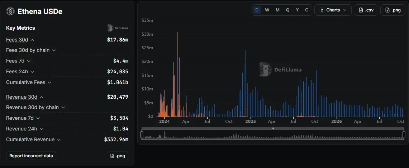Expand Fees 30d by chain
Image resolution: width=409 pixels, height=168 pixels.
click(54, 50)
